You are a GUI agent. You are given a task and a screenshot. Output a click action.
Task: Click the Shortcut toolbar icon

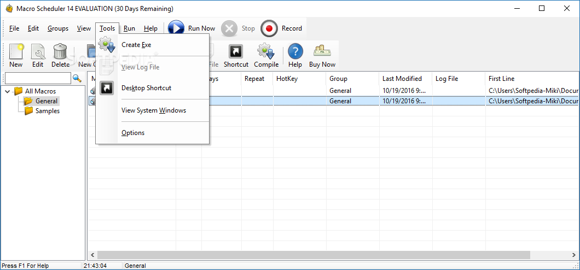point(236,52)
